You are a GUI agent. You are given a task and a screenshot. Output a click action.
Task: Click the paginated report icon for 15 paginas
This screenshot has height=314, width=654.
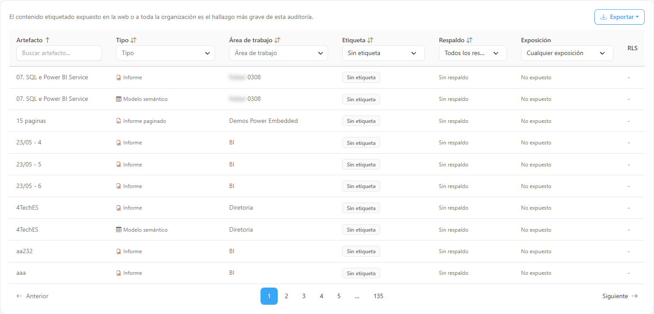pyautogui.click(x=118, y=121)
